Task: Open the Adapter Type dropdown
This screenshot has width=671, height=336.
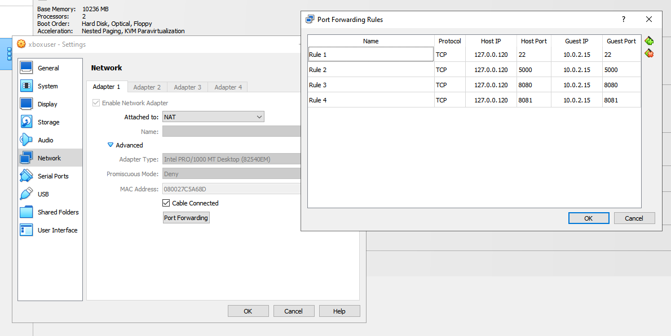Action: [x=231, y=159]
